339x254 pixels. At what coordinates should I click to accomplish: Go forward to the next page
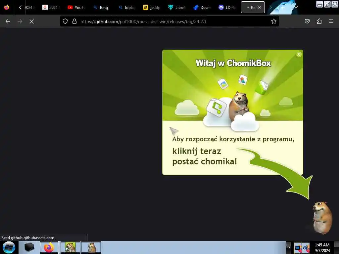coord(20,21)
